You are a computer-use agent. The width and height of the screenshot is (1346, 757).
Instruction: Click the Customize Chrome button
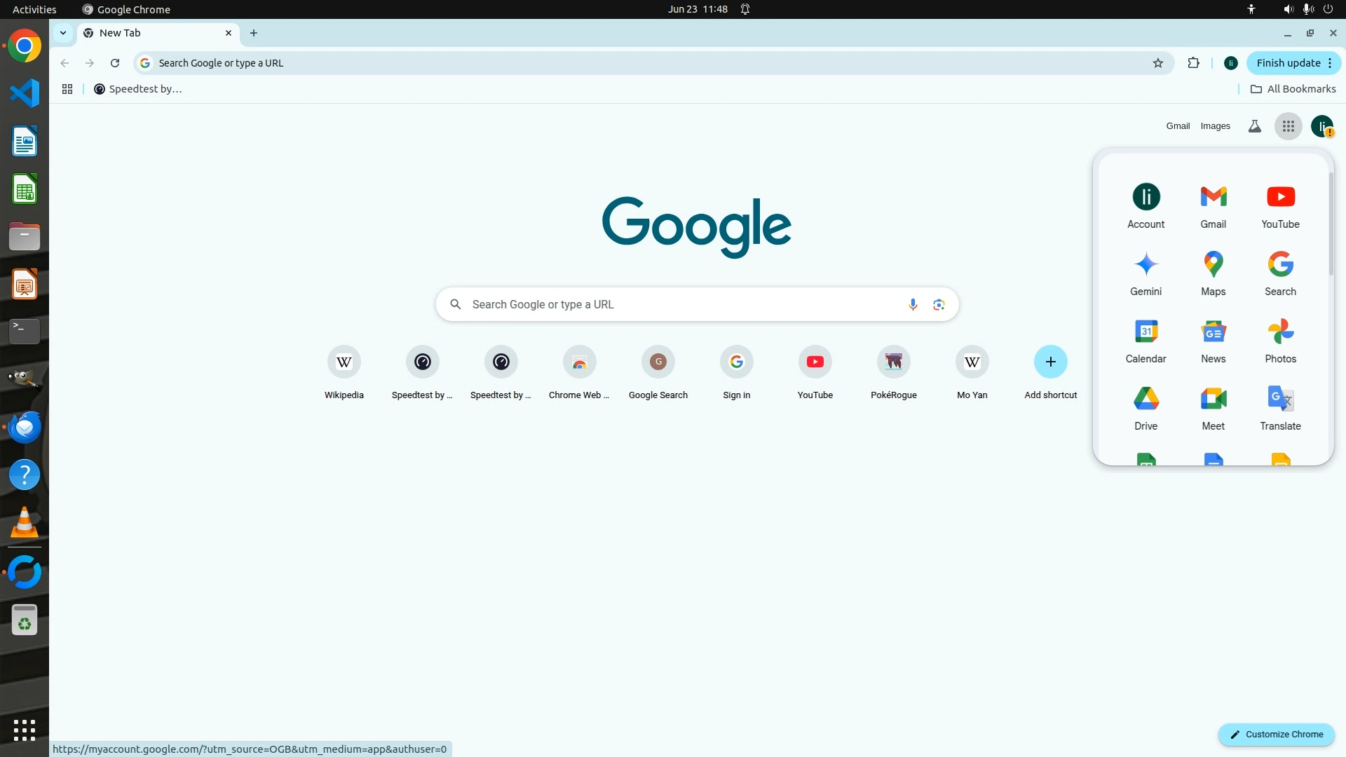(1276, 734)
